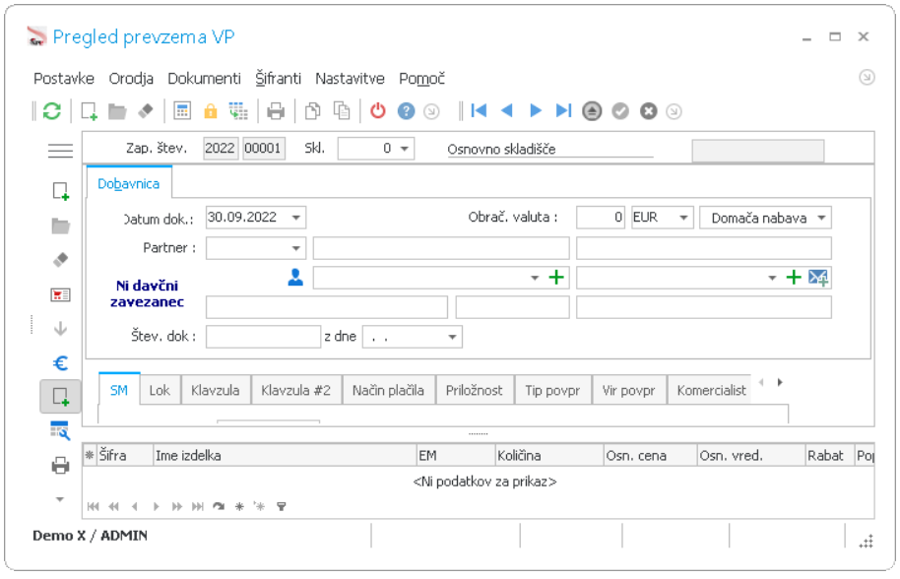This screenshot has height=579, width=900.
Task: Click the round X cancel icon
Action: (649, 110)
